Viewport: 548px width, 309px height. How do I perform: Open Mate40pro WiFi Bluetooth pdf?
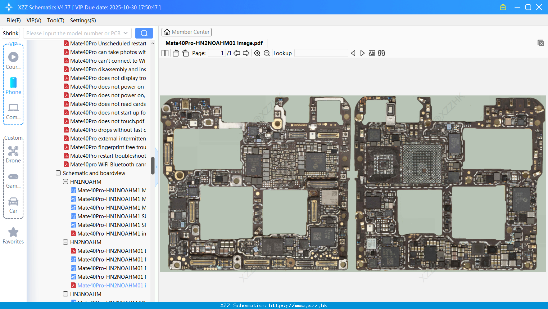[105, 164]
